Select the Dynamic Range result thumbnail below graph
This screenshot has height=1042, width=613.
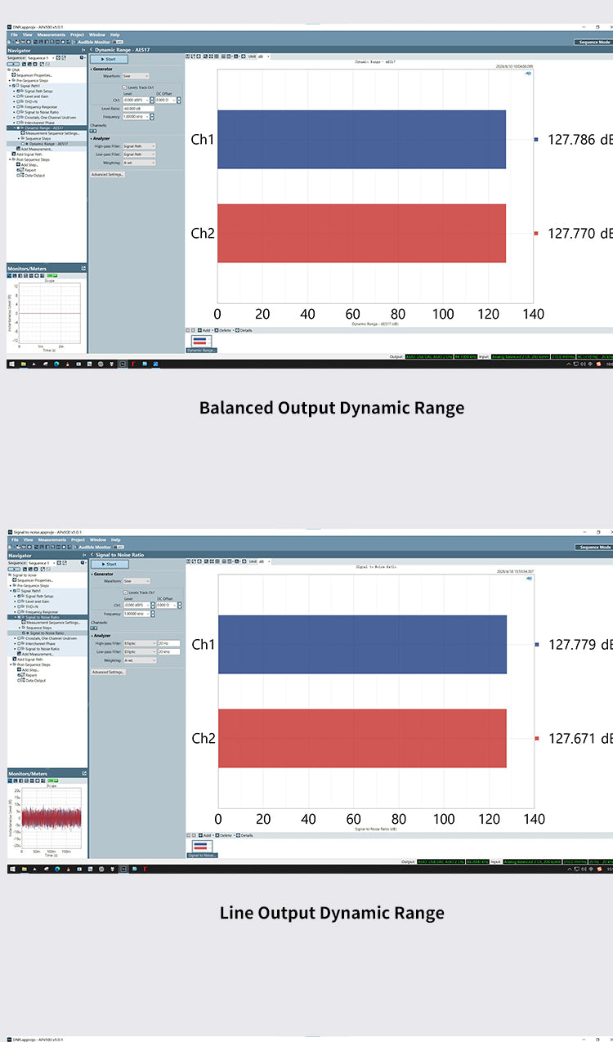200,342
